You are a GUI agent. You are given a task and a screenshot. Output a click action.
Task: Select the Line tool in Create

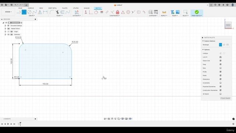coord(19,12)
